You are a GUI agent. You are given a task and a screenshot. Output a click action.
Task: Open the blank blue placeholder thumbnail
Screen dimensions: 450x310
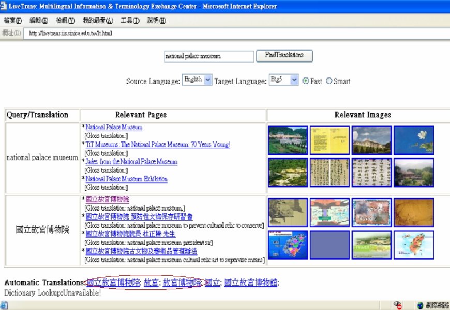click(x=330, y=245)
